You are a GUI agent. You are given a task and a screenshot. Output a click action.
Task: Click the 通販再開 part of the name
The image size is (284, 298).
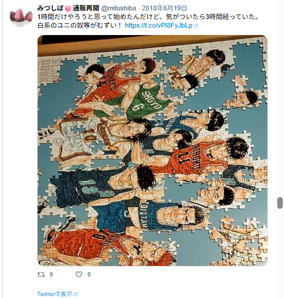[86, 8]
